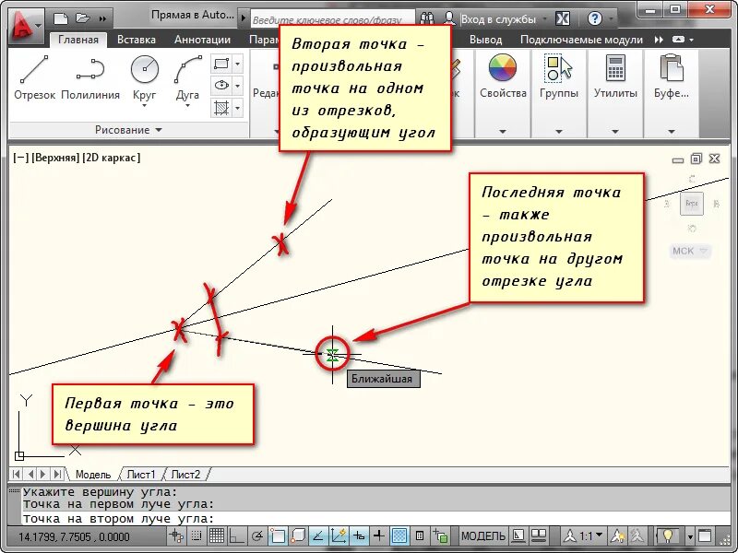Open the Свойства color wheel panel
This screenshot has width=738, height=553.
[x=503, y=76]
